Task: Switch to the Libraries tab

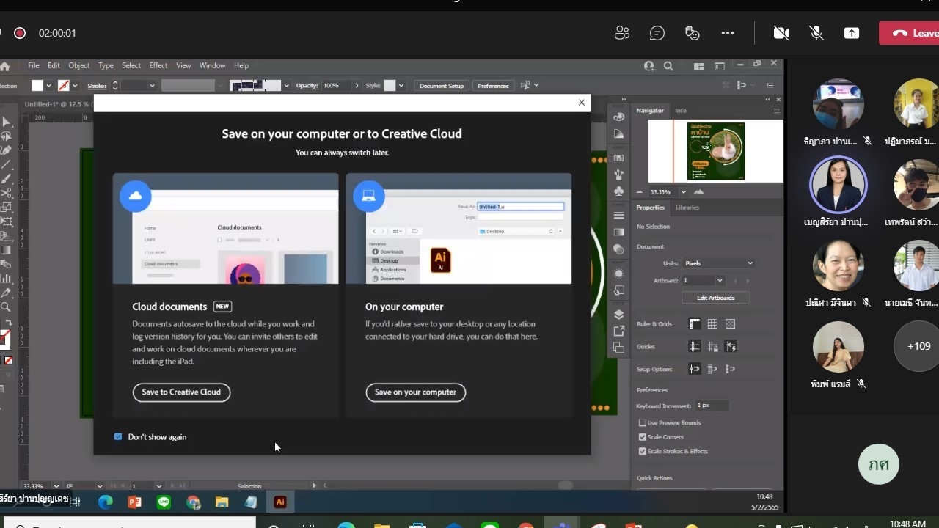Action: [687, 208]
